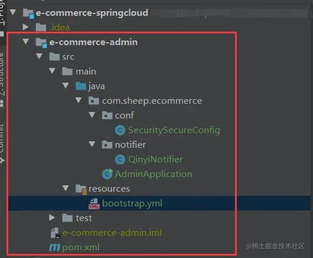Expand the .idea folder
This screenshot has width=313, height=258.
[26, 27]
